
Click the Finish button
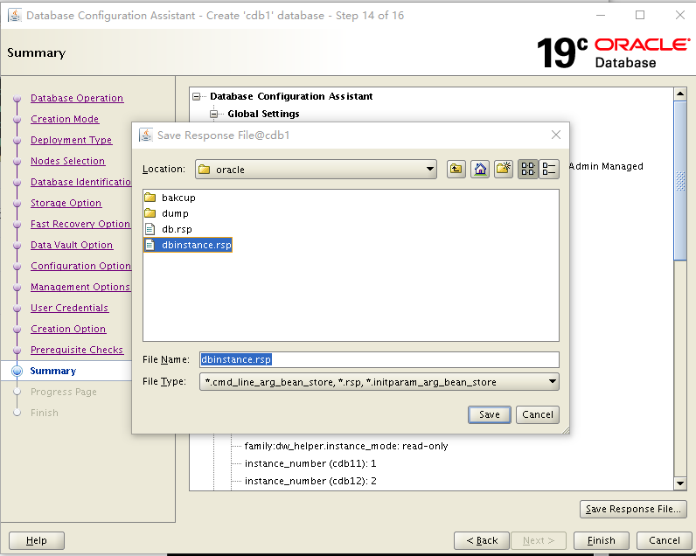click(601, 540)
